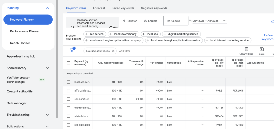This screenshot has width=274, height=129.
Task: Click the seo packages keyword
Action: coord(82,125)
